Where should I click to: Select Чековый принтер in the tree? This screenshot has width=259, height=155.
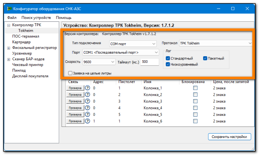pos(28,64)
